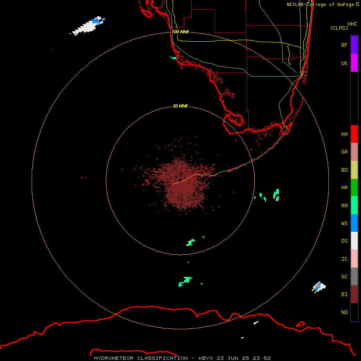The image size is (361, 361).
Task: Click the HYDROMETEOR CLASSIFICATION title text
Action: point(141,358)
